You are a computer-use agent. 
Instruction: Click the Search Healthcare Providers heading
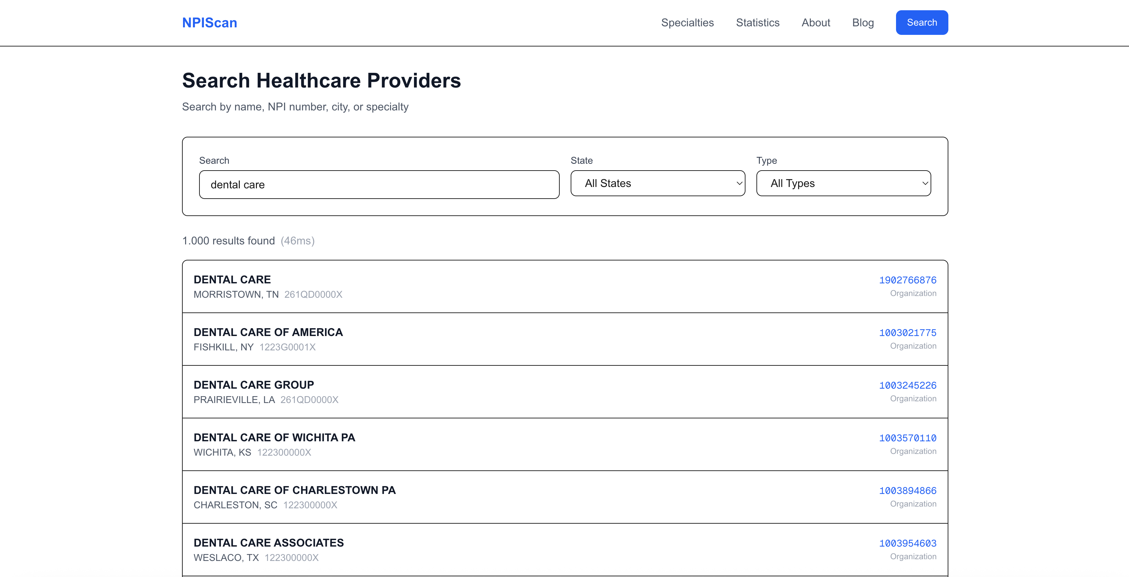321,80
